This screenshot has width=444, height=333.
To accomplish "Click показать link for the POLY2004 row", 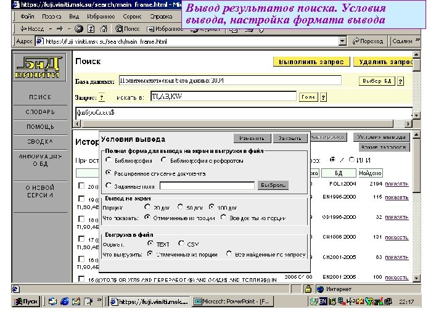I will tap(397, 184).
